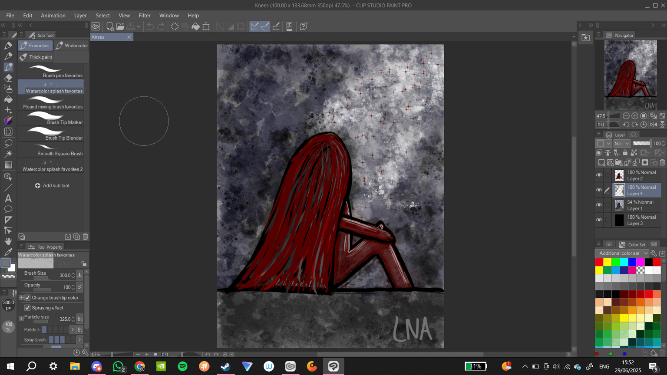The width and height of the screenshot is (667, 375).
Task: Click the Undo arrow in command bar
Action: [150, 26]
